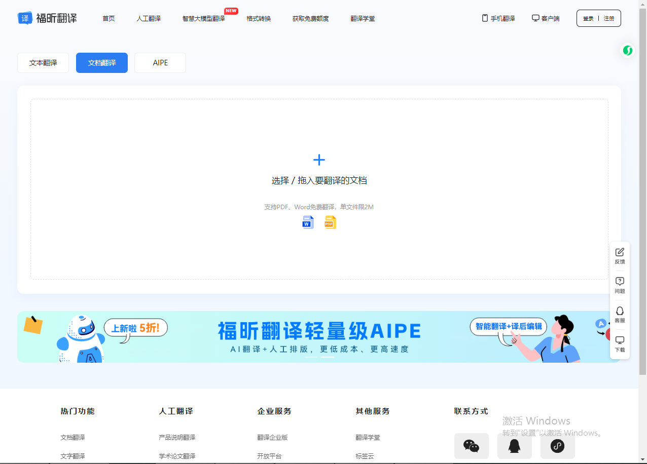Open footer link 翻译学堂
The width and height of the screenshot is (647, 464).
coord(368,438)
